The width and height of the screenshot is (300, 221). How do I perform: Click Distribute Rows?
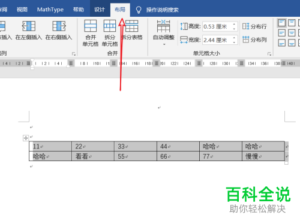point(254,26)
